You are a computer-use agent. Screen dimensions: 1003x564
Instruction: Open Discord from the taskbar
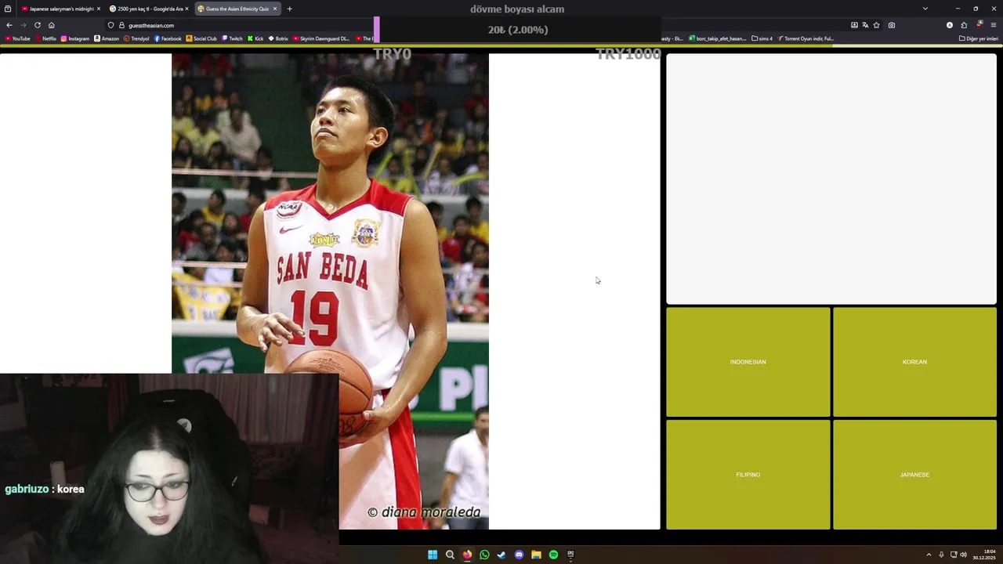click(519, 555)
